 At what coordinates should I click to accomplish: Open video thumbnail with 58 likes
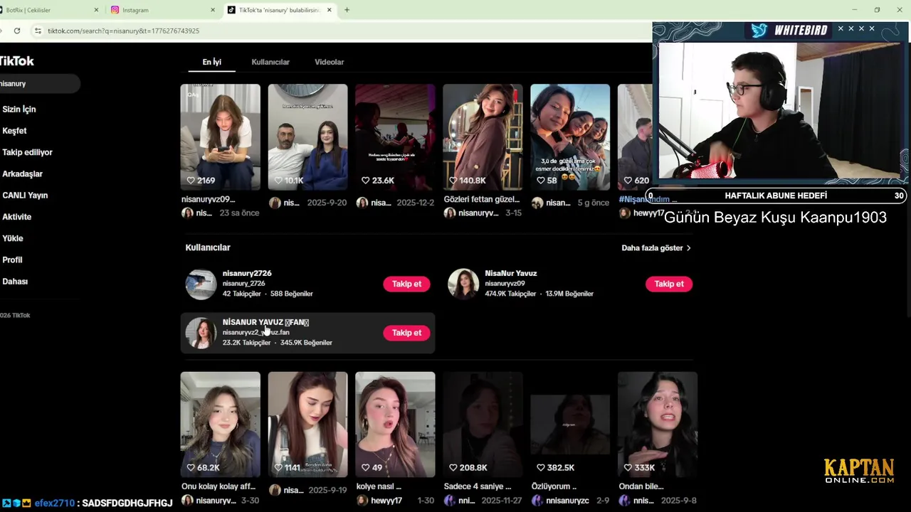tap(570, 137)
